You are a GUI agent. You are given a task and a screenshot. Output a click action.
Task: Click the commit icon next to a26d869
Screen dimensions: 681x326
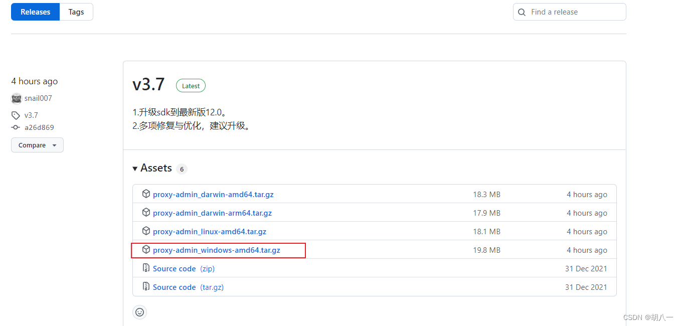[16, 127]
